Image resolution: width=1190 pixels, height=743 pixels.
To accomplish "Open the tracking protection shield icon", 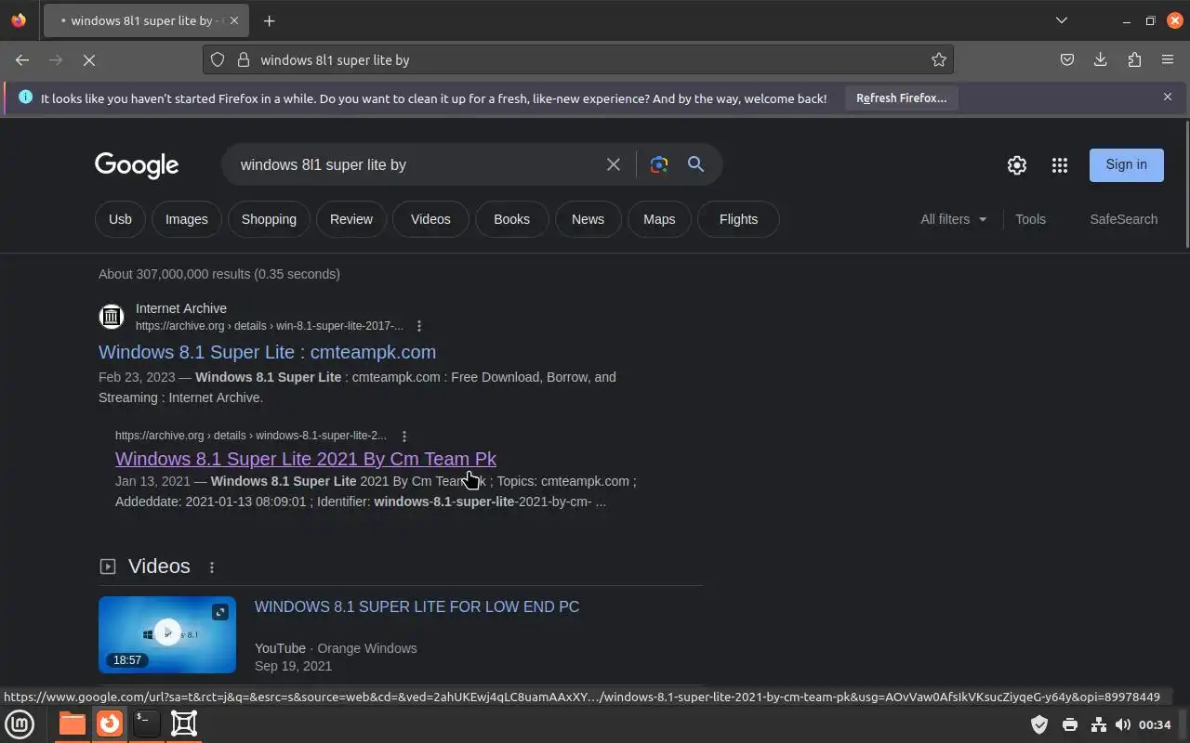I will pos(218,59).
